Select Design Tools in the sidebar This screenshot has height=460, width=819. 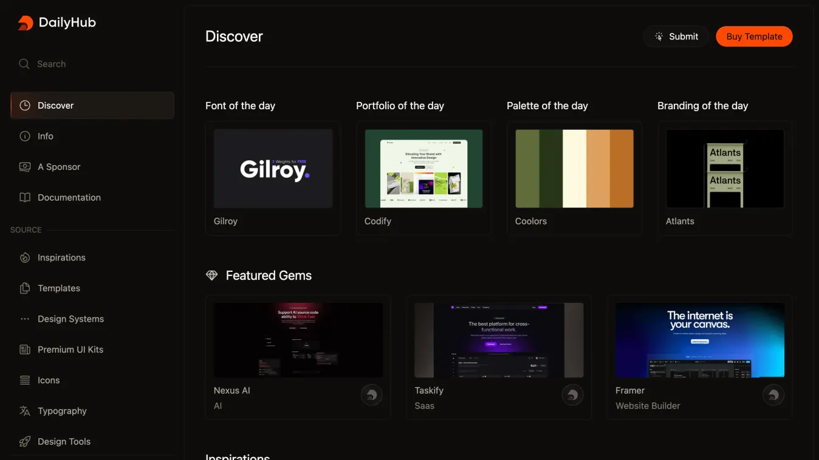pos(64,441)
